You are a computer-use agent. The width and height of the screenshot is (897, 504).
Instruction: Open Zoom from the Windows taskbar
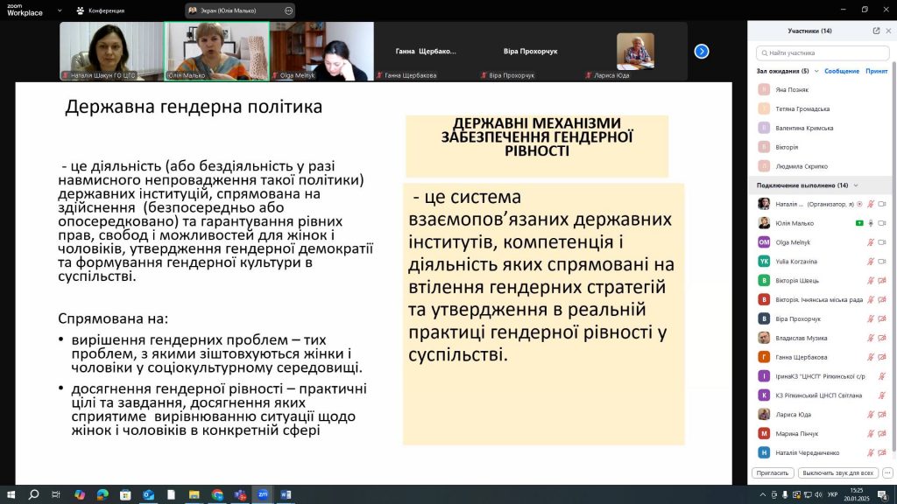click(x=262, y=494)
